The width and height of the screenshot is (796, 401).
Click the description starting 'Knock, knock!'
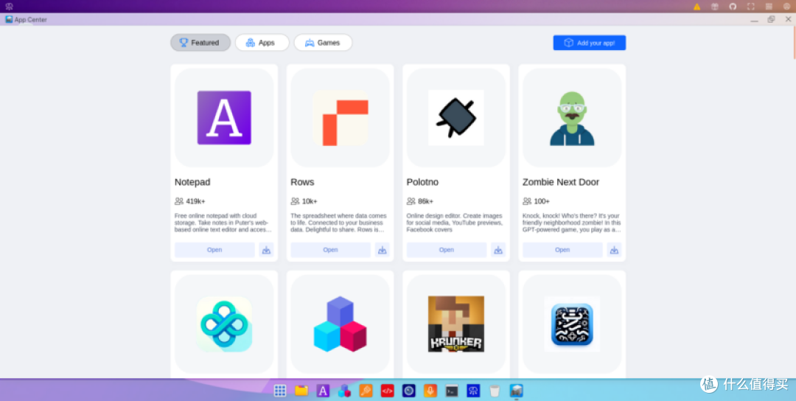[572, 223]
